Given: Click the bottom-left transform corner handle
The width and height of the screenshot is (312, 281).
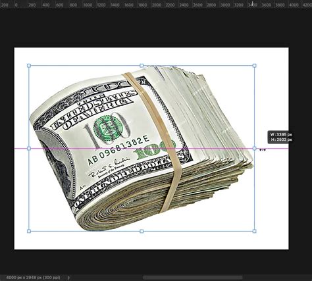Looking at the screenshot, I should [x=29, y=231].
